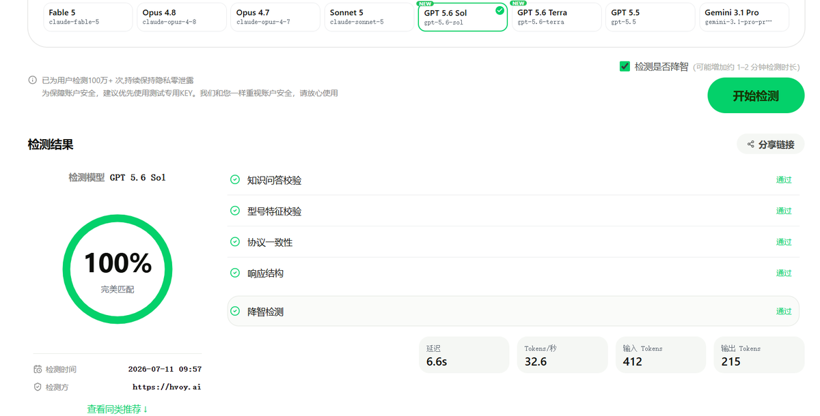Click the 为保障账户安全 advisory text line
820x416 pixels.
point(190,93)
